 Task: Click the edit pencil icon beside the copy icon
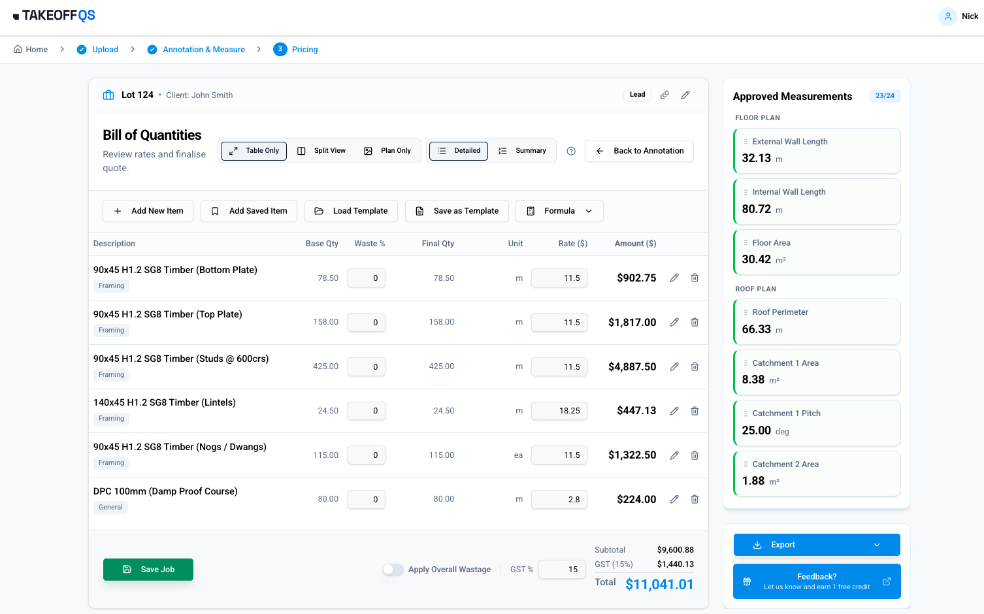point(685,95)
